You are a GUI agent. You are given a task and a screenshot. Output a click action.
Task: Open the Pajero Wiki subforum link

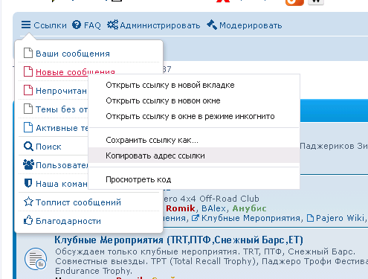tap(340, 218)
